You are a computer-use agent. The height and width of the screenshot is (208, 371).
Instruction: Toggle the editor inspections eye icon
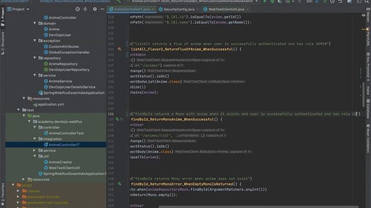(x=363, y=16)
